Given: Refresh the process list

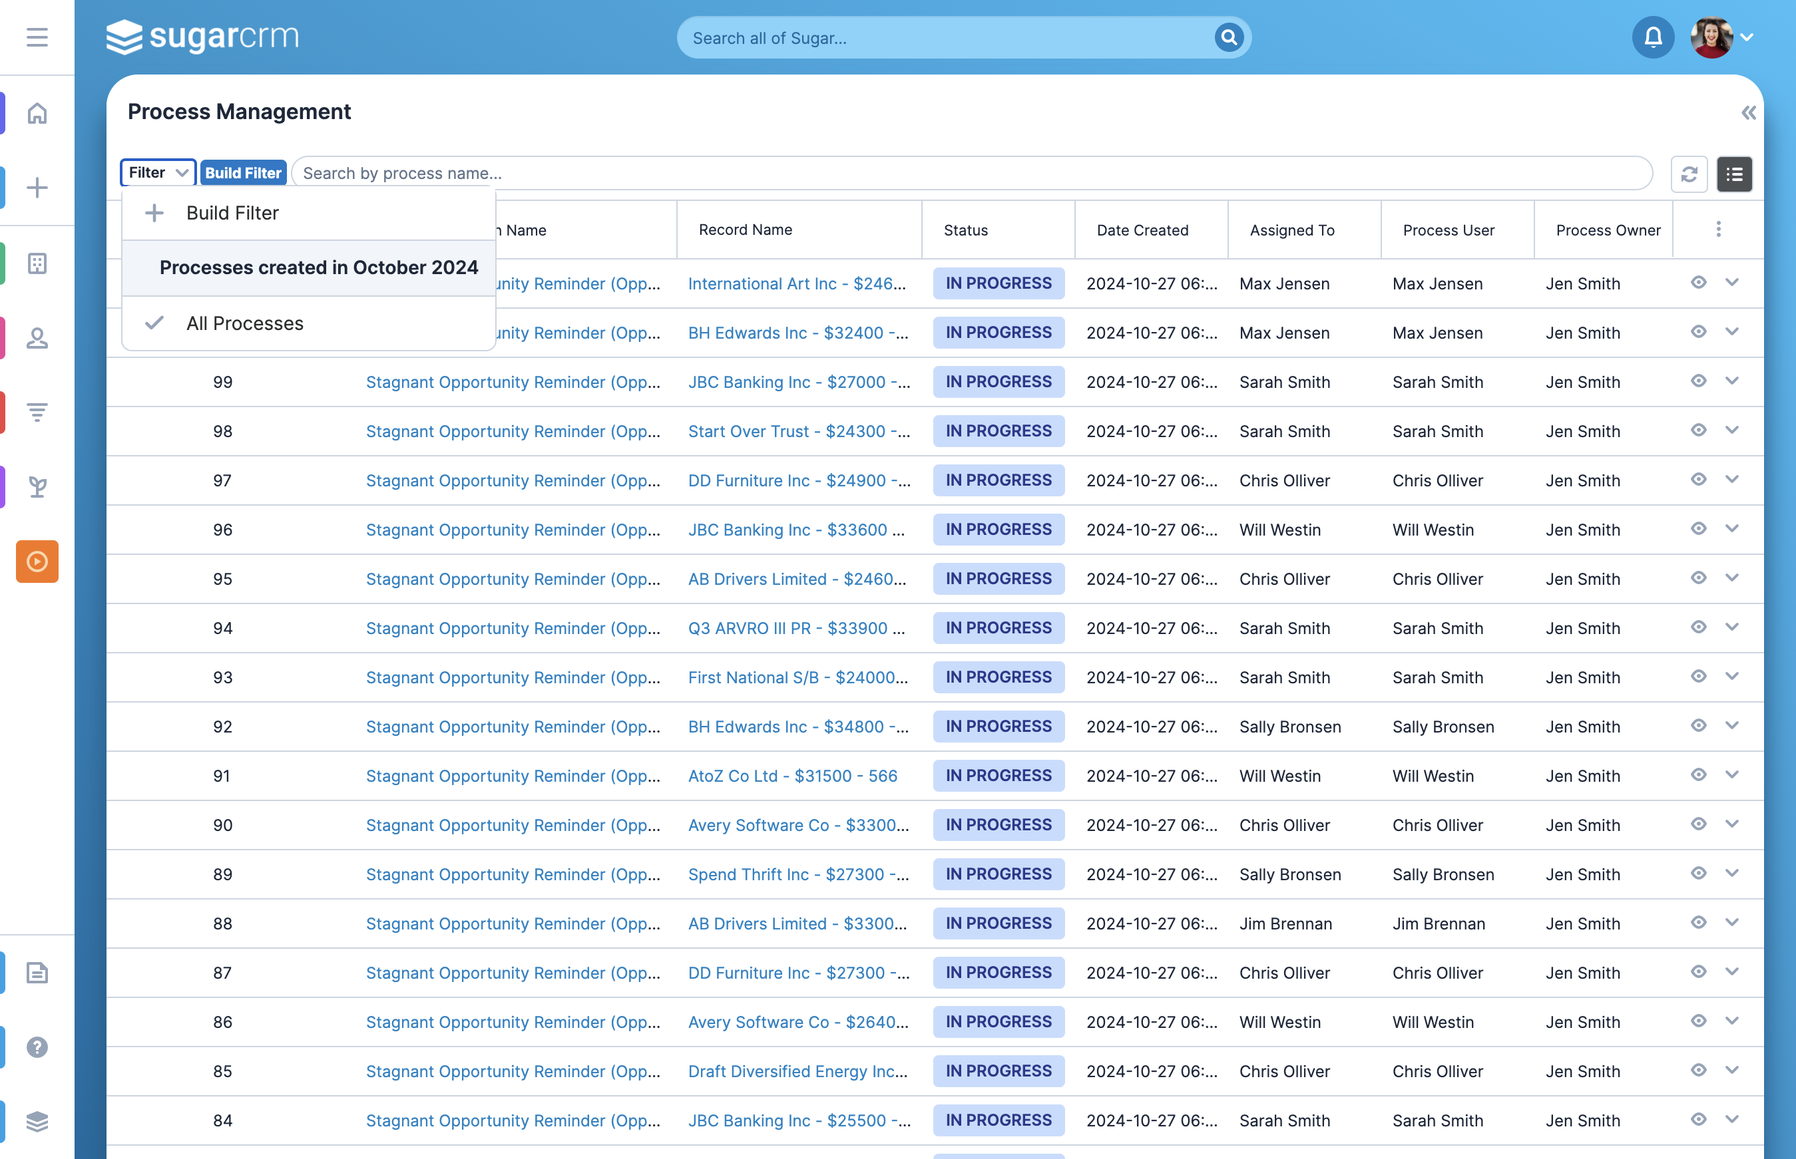Looking at the screenshot, I should click(1689, 174).
